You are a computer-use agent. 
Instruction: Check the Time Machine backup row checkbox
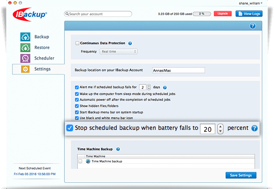click(80, 161)
